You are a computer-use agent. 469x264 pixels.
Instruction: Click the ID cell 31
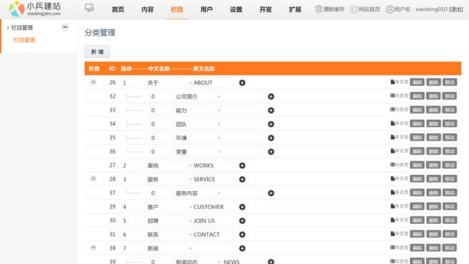tap(112, 234)
